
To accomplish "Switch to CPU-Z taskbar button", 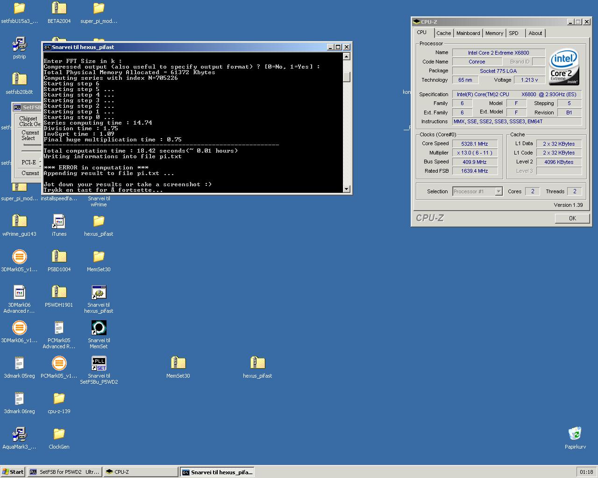I will [x=141, y=472].
